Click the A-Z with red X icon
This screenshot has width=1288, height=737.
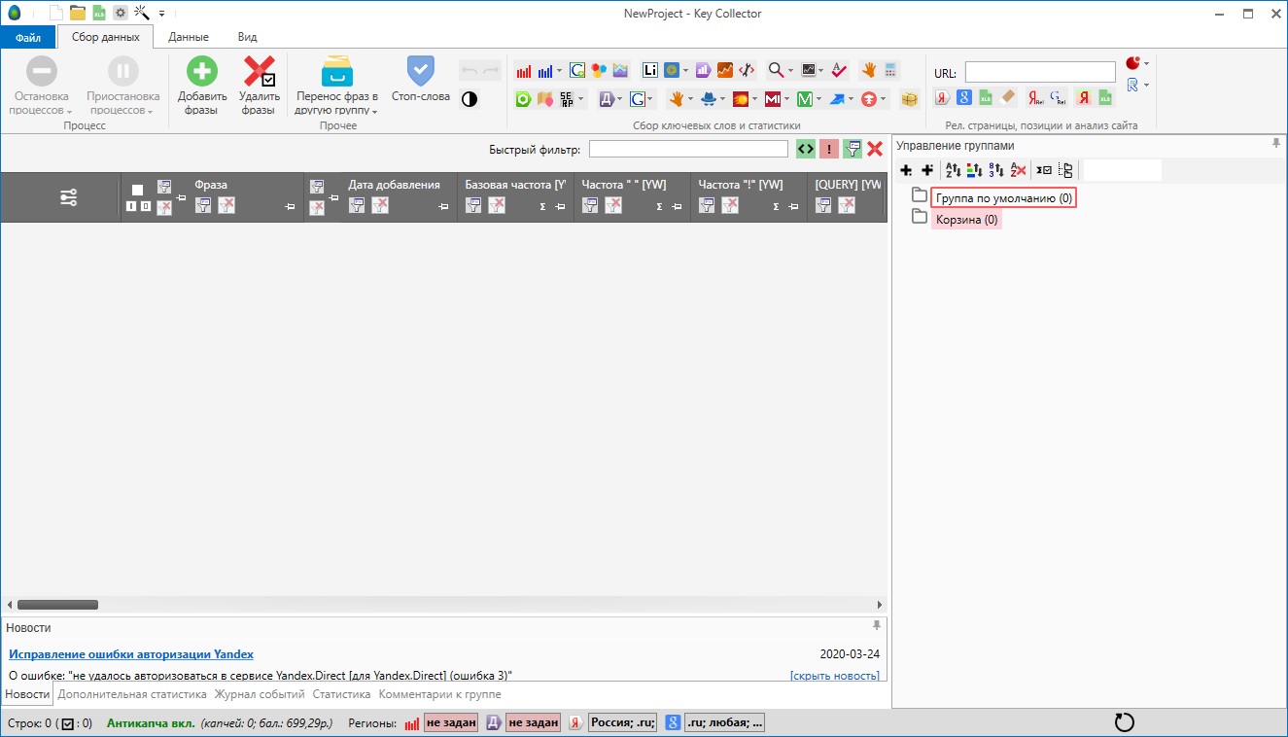point(1018,170)
